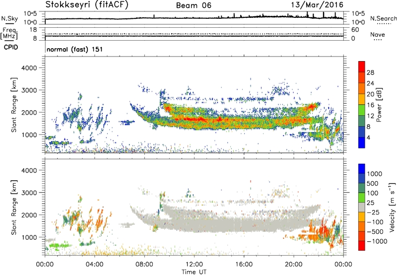Click the "3000" tick in the Power panel
Image resolution: width=397 pixels, height=275 pixels.
[29, 90]
